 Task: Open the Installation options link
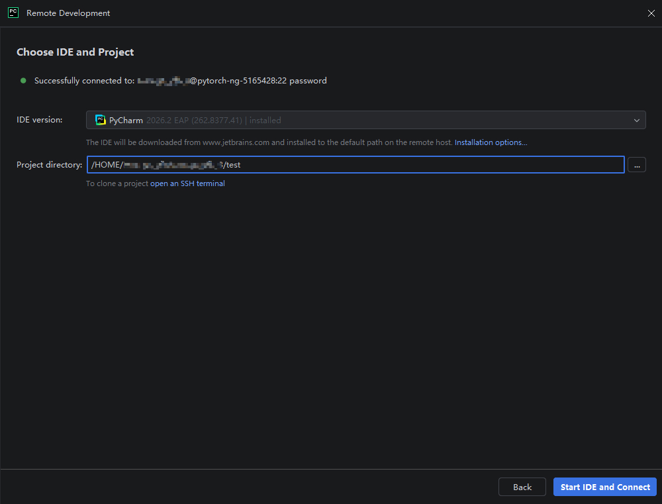coord(491,142)
